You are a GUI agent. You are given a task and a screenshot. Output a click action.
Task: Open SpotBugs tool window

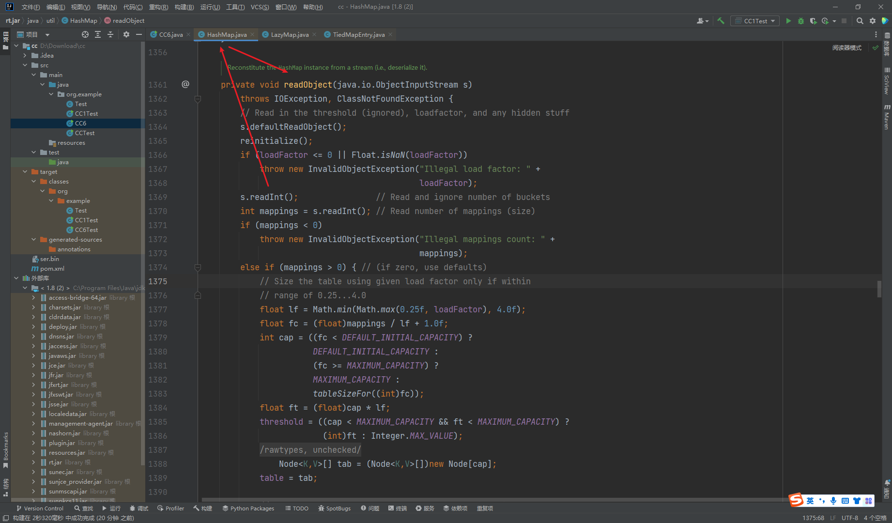(x=334, y=508)
